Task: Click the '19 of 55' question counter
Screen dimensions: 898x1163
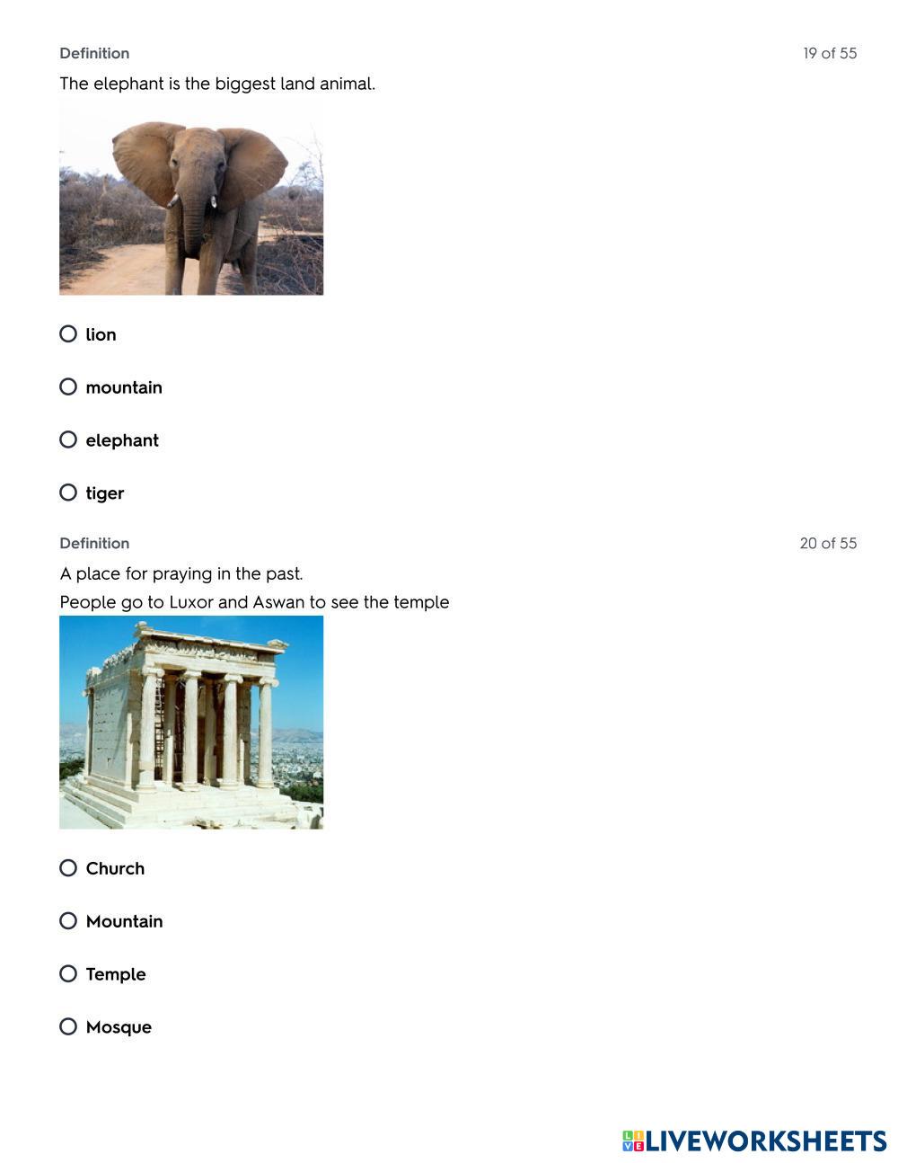Action: pyautogui.click(x=830, y=53)
